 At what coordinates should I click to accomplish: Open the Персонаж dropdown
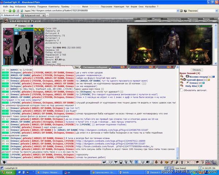coord(216,11)
